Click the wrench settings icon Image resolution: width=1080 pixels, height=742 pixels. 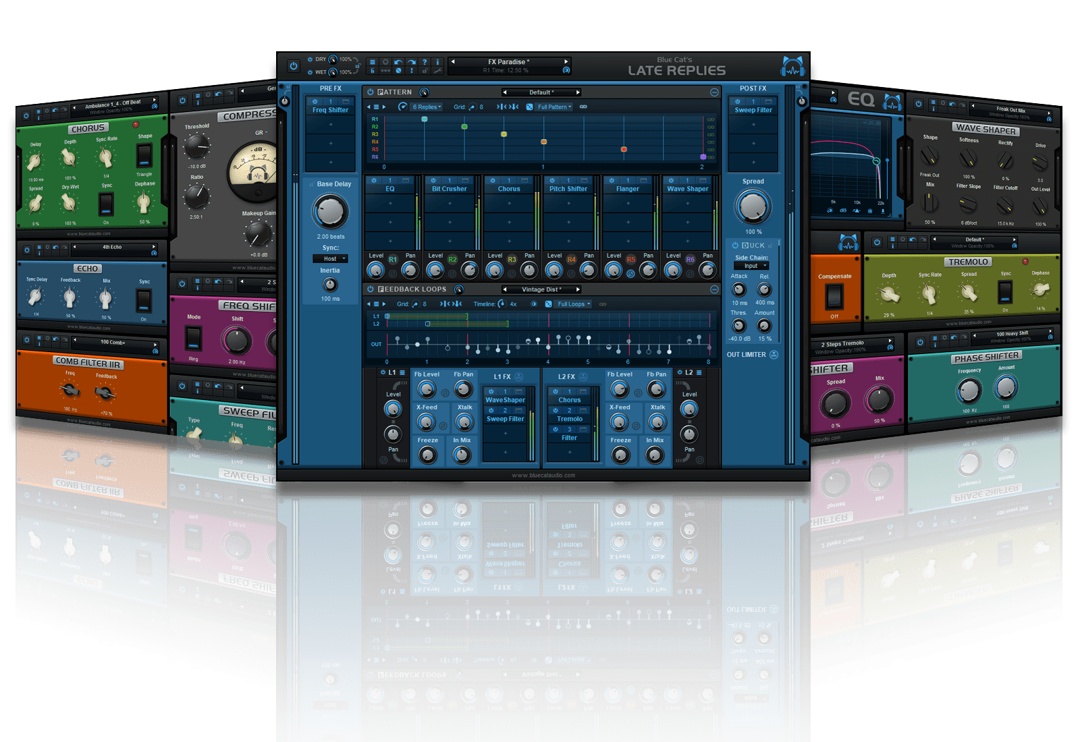(437, 70)
